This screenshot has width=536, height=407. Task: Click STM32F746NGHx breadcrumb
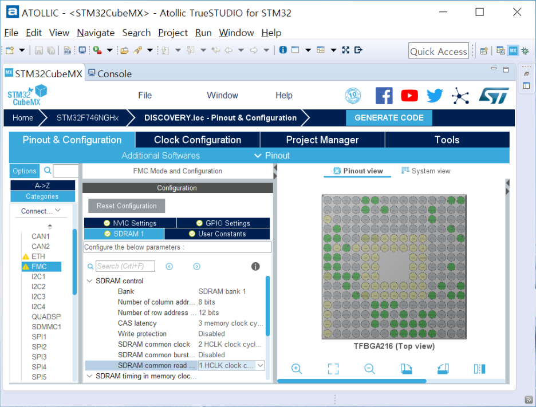[88, 118]
